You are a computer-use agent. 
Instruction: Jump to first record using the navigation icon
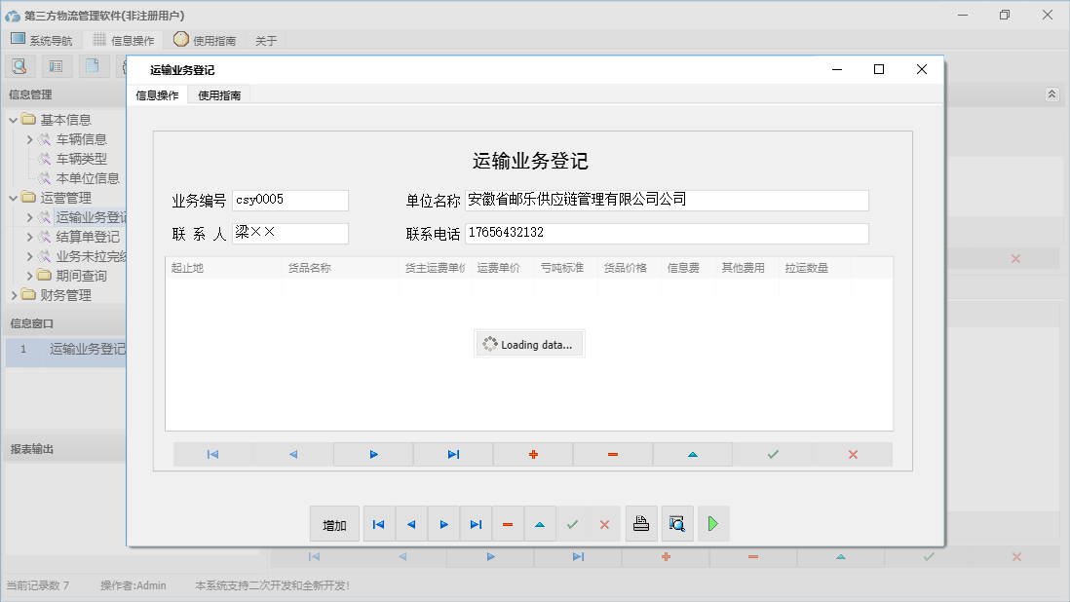(211, 454)
